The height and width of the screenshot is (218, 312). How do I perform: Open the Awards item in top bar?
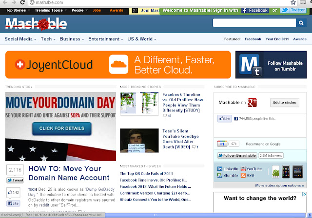click(x=117, y=10)
